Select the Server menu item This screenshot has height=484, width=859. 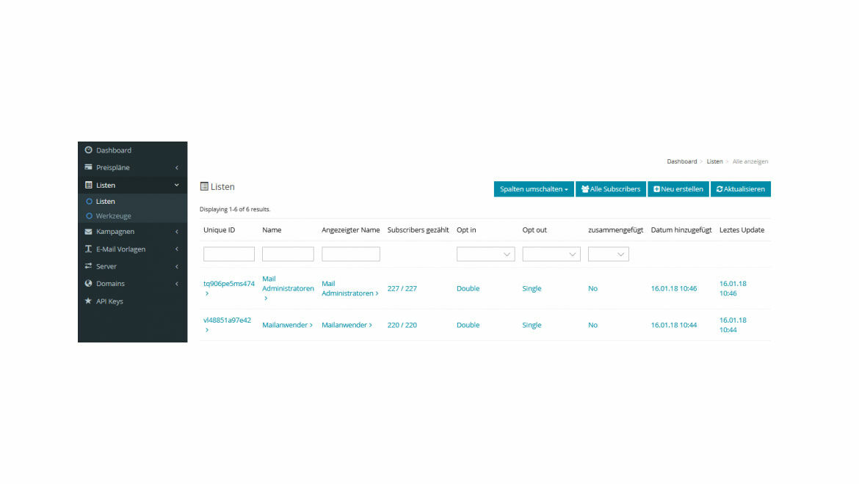pyautogui.click(x=106, y=266)
